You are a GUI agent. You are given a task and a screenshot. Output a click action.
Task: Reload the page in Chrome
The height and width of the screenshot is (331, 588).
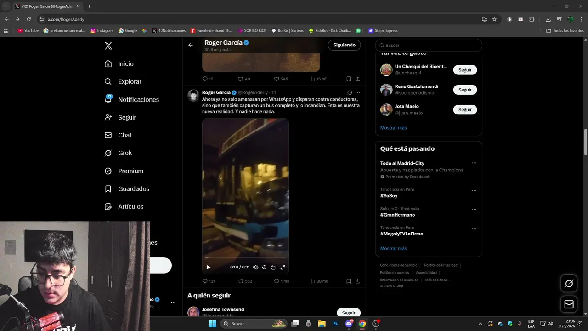[x=28, y=19]
